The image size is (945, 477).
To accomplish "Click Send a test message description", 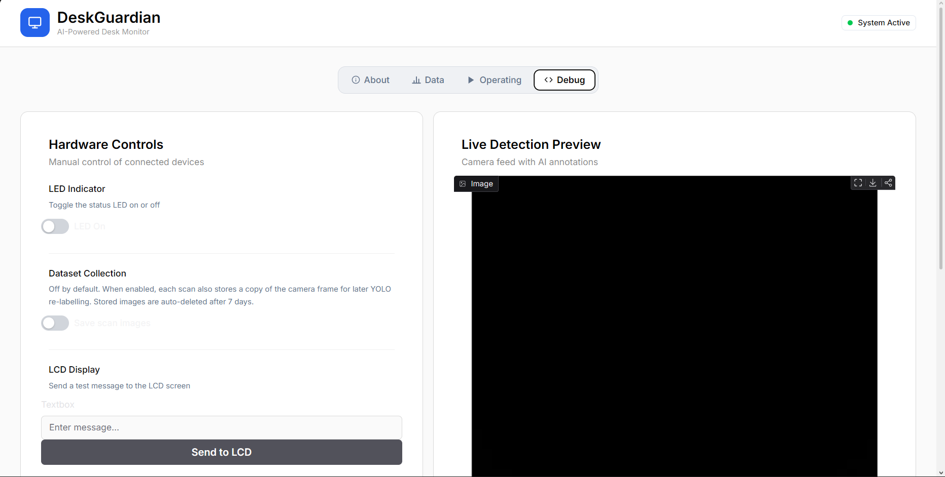I will 120,386.
